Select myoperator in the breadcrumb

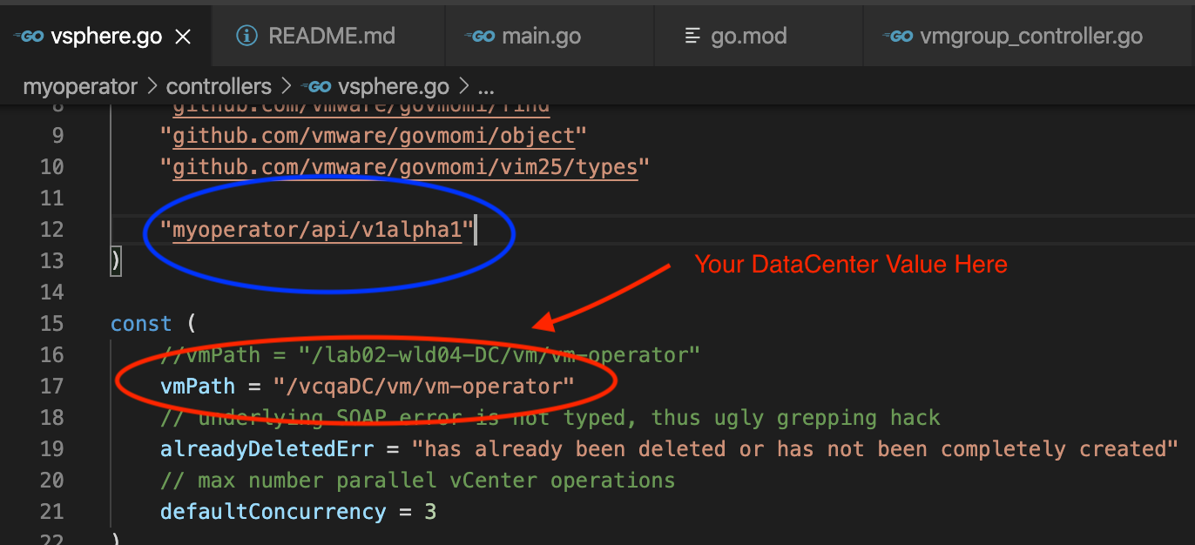[x=80, y=87]
